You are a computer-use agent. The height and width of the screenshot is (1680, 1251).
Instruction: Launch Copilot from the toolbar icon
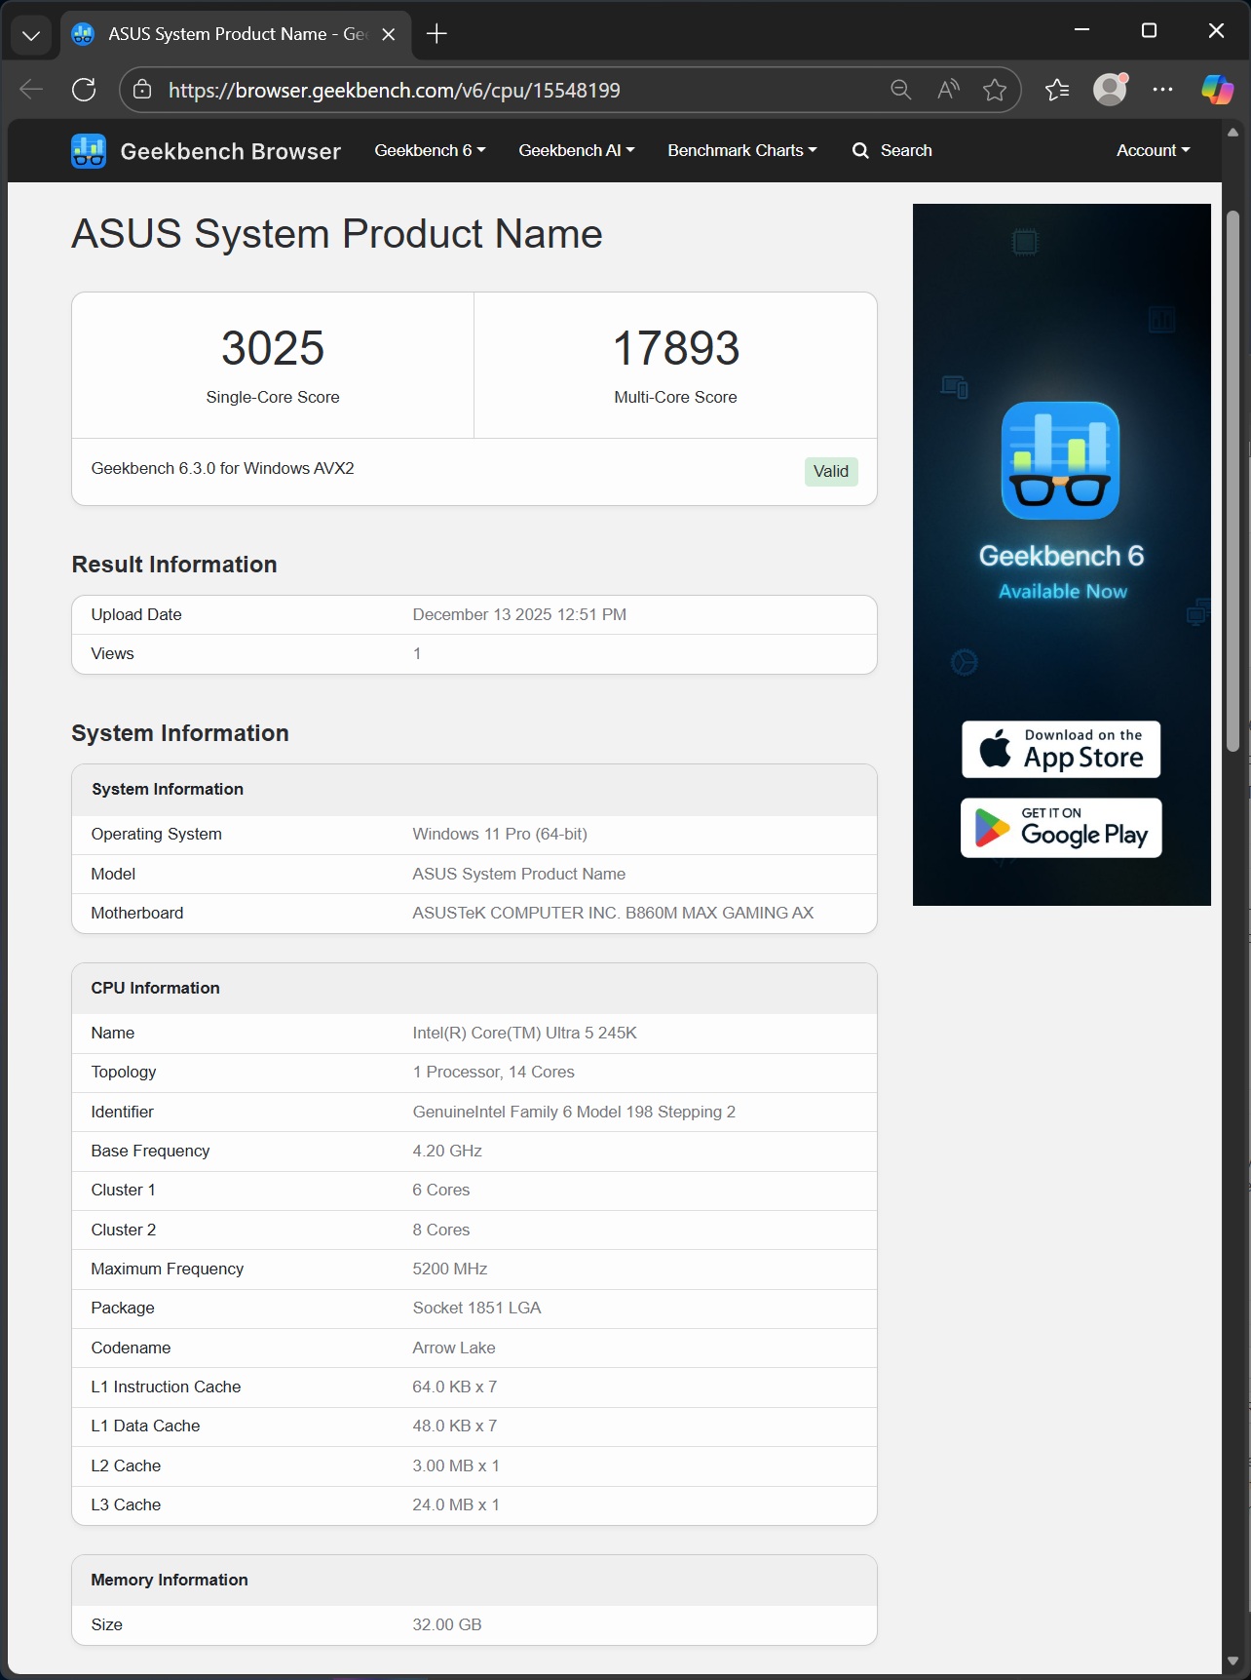[1217, 90]
